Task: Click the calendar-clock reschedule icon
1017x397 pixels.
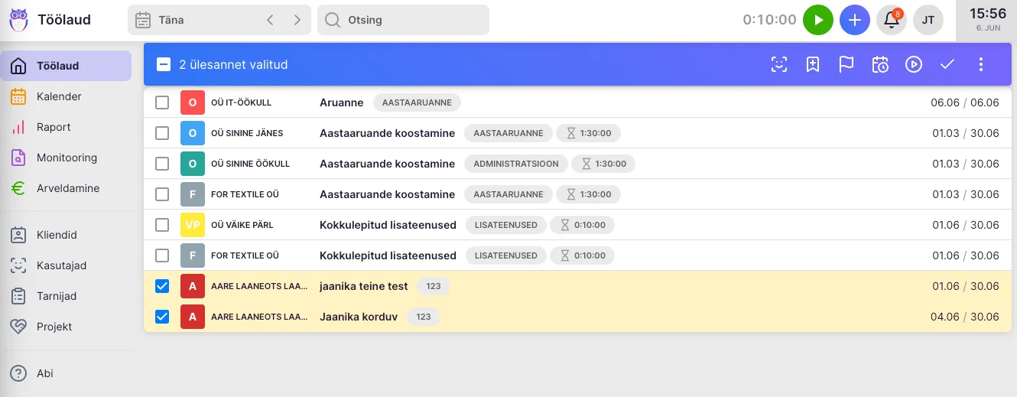Action: (x=879, y=64)
